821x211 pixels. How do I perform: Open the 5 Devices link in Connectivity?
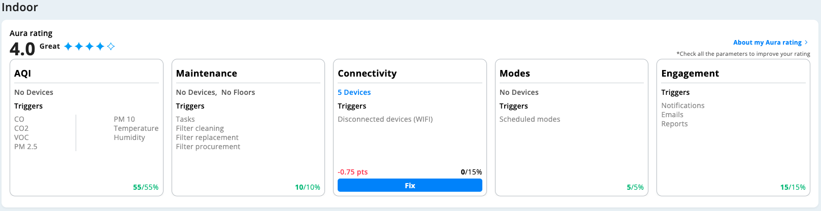[354, 92]
